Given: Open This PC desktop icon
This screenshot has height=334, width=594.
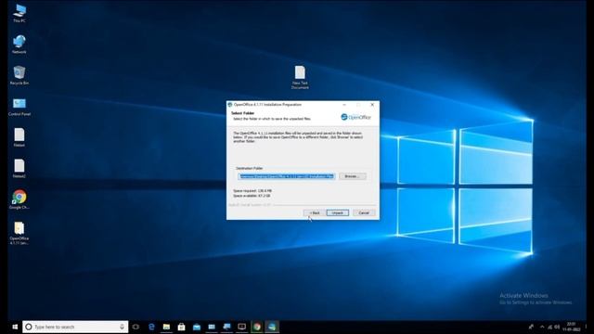Looking at the screenshot, I should coord(19,13).
